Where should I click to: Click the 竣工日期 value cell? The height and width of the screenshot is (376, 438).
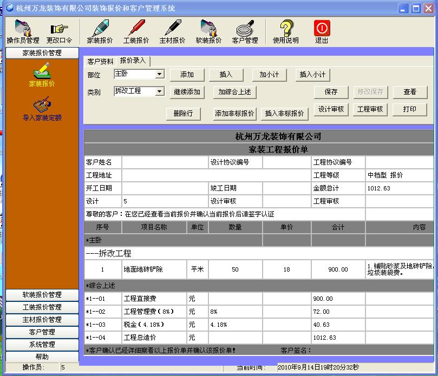286,188
